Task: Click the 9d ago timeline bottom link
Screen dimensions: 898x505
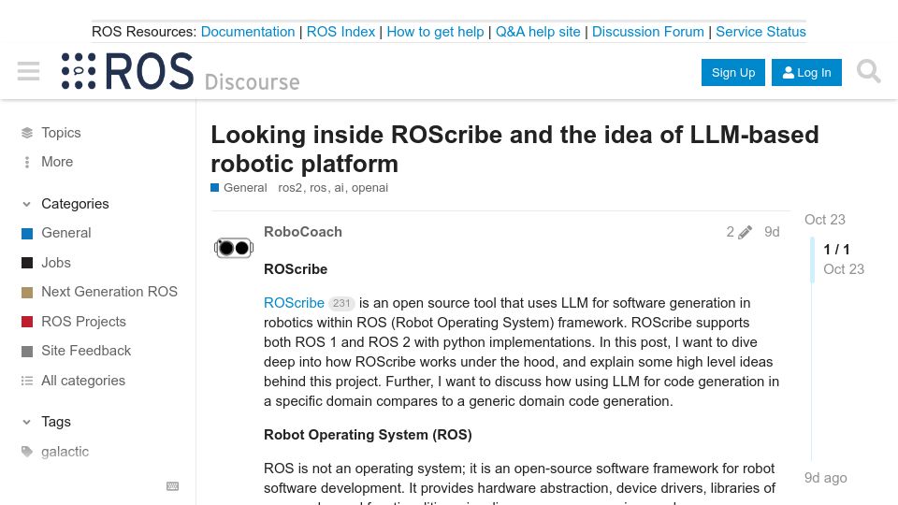Action: coord(825,478)
